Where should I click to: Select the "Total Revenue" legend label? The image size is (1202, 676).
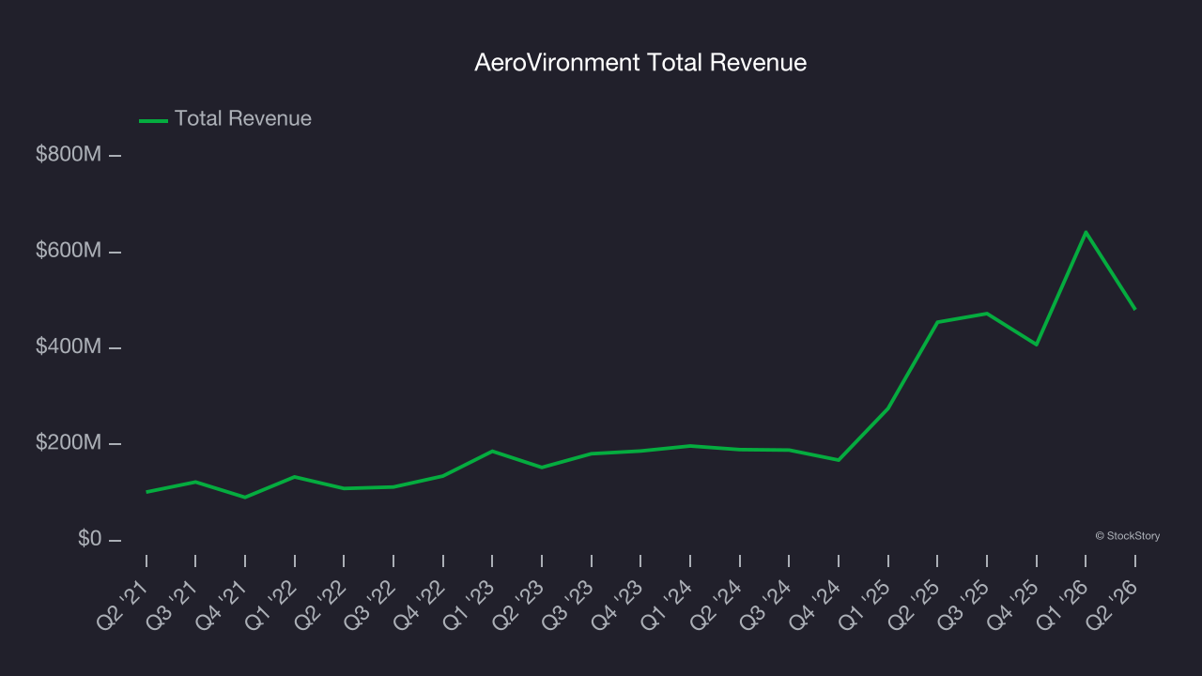[243, 118]
